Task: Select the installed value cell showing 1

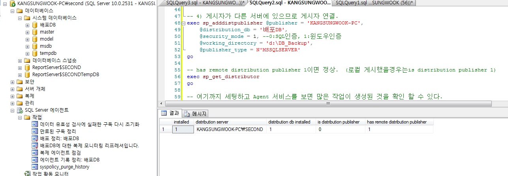Action: click(183, 129)
